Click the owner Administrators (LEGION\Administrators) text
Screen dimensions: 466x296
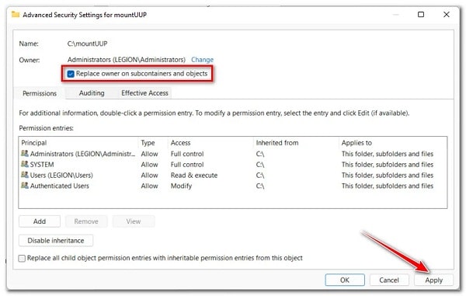coord(127,60)
